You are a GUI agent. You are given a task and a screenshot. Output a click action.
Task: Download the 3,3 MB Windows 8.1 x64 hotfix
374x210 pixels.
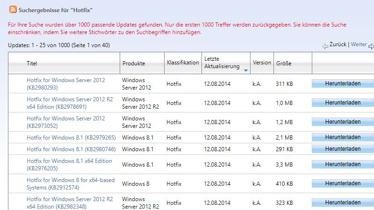(343, 164)
